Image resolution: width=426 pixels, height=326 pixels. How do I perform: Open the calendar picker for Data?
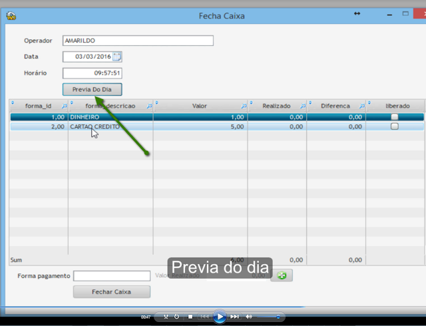coord(117,57)
